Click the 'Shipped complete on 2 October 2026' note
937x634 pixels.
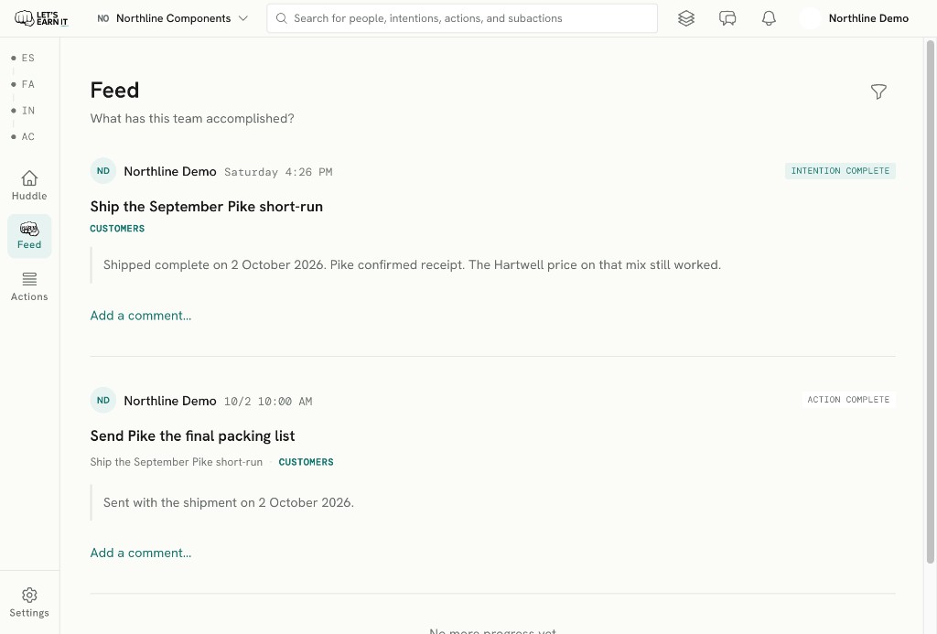tap(413, 264)
